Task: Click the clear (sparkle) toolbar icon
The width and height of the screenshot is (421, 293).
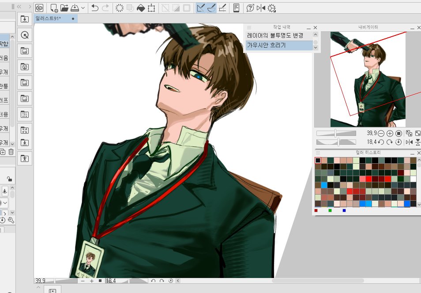Action: [120, 8]
